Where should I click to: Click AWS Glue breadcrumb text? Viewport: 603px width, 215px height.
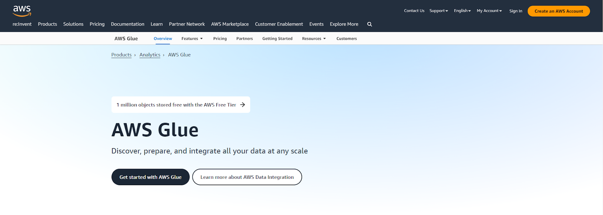[179, 55]
